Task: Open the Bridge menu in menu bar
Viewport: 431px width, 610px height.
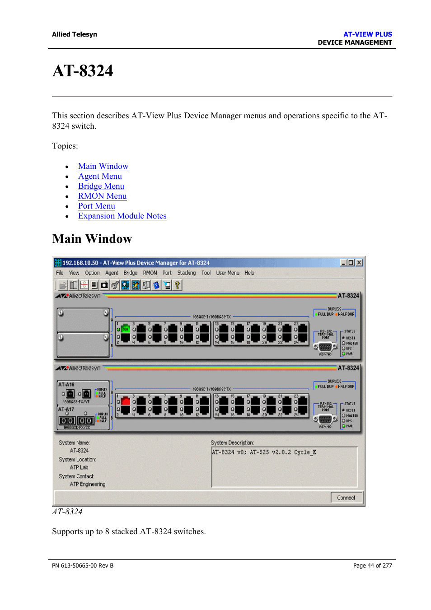Action: click(x=131, y=273)
